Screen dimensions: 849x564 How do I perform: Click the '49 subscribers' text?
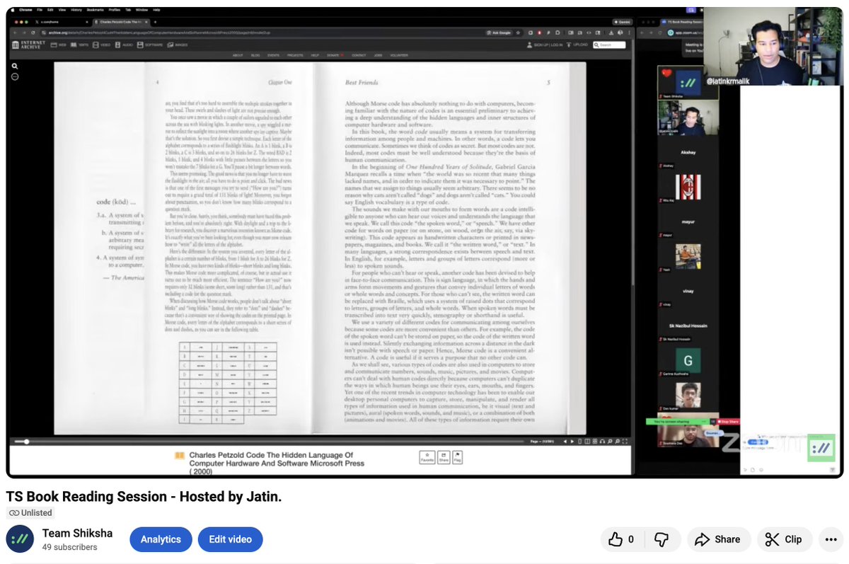coord(69,547)
